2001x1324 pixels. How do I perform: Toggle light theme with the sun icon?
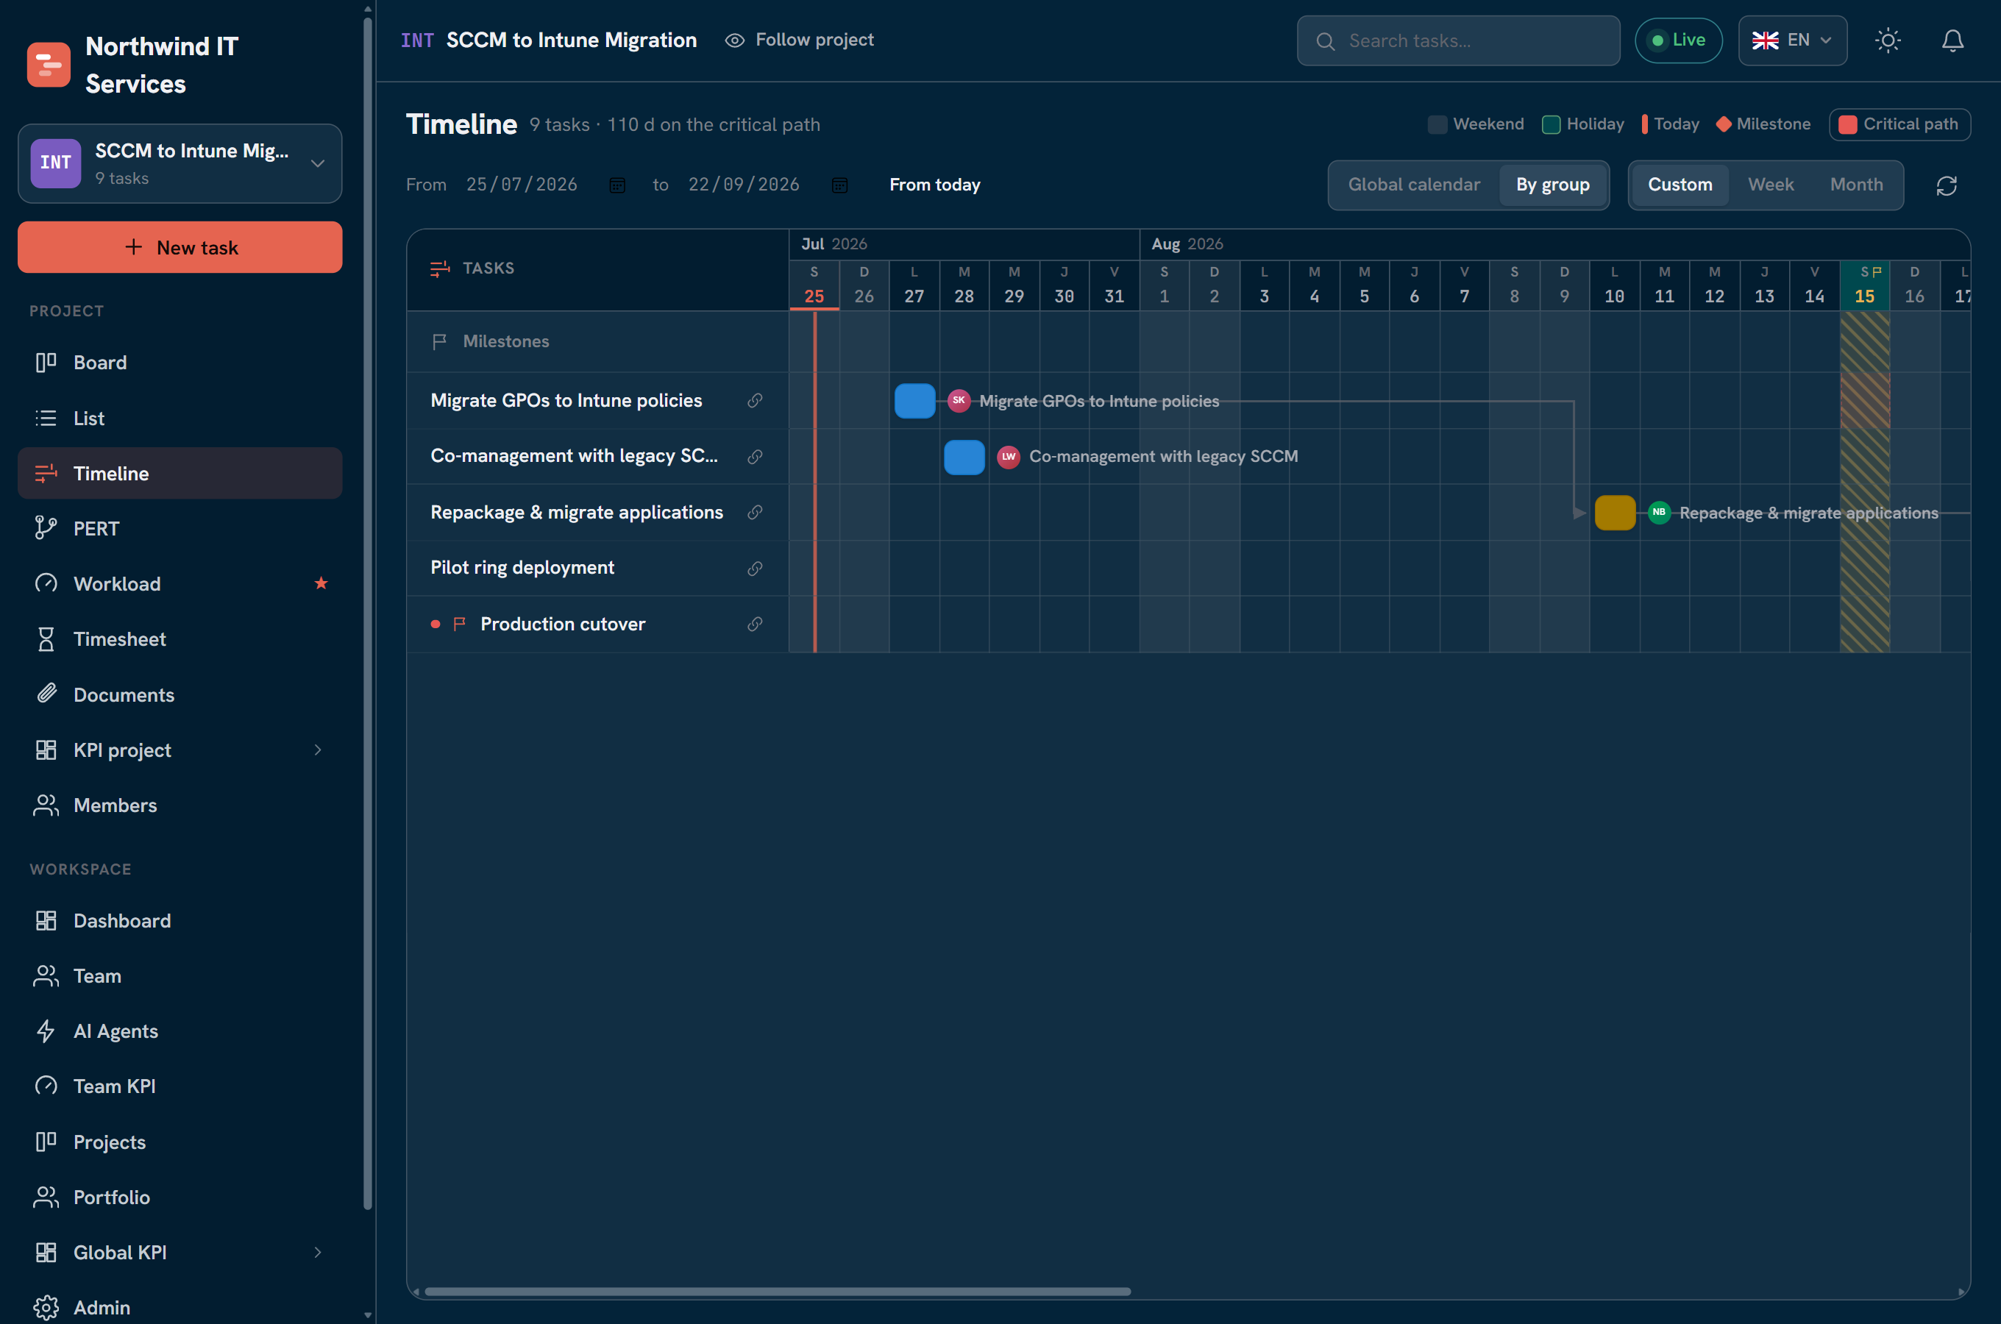[1888, 40]
